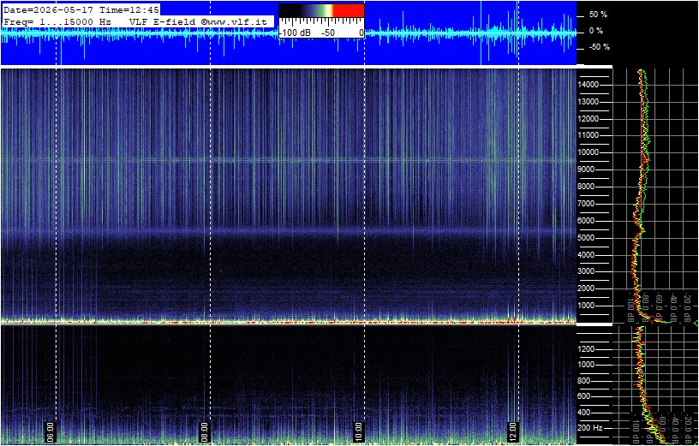The image size is (699, 446).
Task: Click the black section of the dB color scale
Action: click(x=290, y=10)
